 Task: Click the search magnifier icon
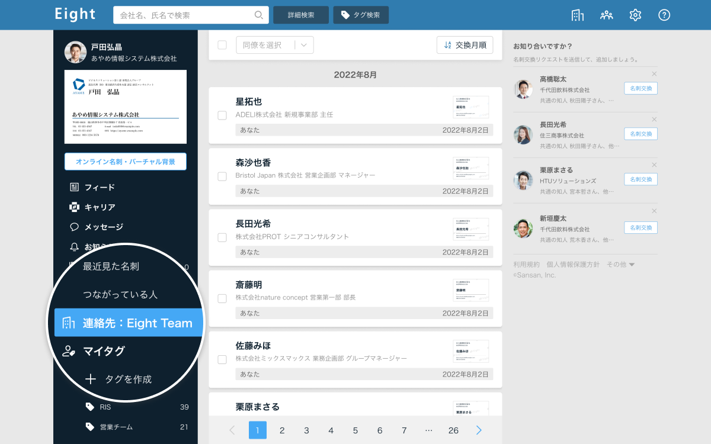click(x=259, y=15)
